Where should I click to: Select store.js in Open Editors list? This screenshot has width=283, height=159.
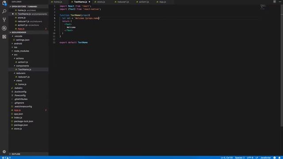tap(28, 18)
